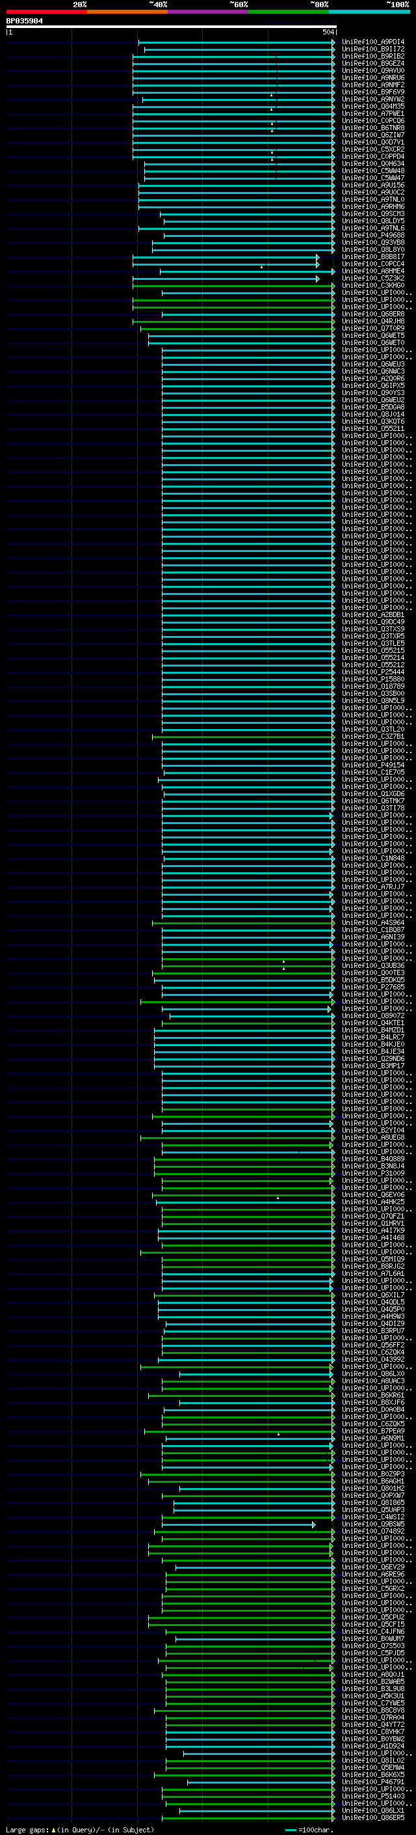Select hit label UniRef100_Q5MIQ9

pyautogui.click(x=372, y=1260)
